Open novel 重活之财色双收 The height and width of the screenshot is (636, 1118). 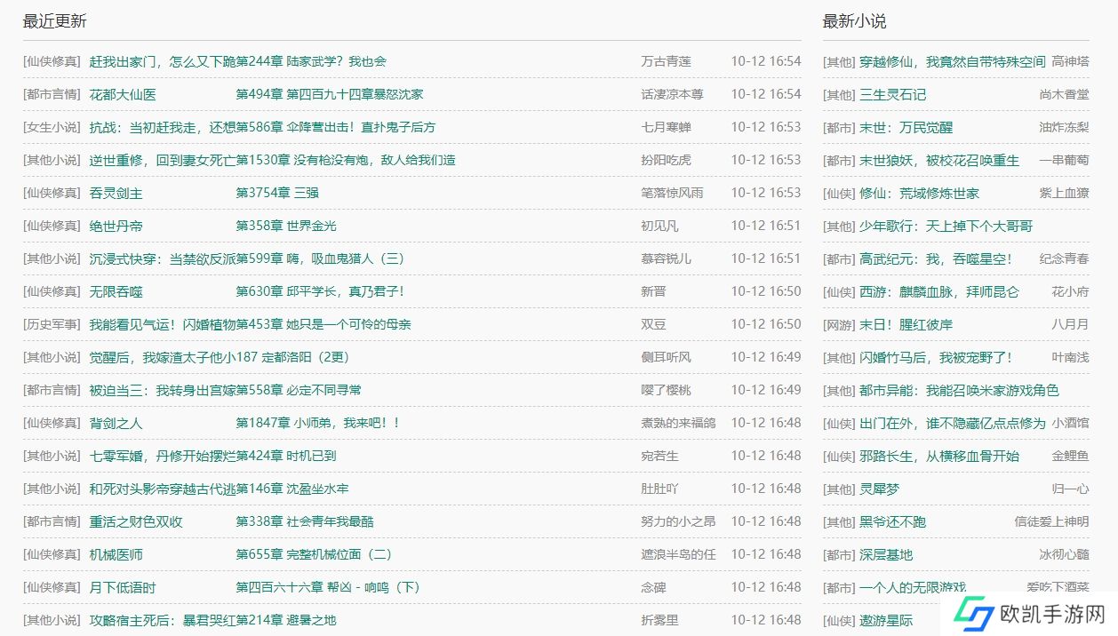(x=136, y=521)
